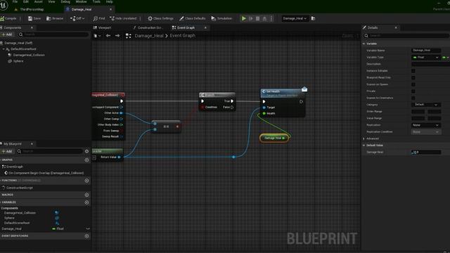Click the green Play button
The width and height of the screenshot is (450, 253).
click(244, 18)
